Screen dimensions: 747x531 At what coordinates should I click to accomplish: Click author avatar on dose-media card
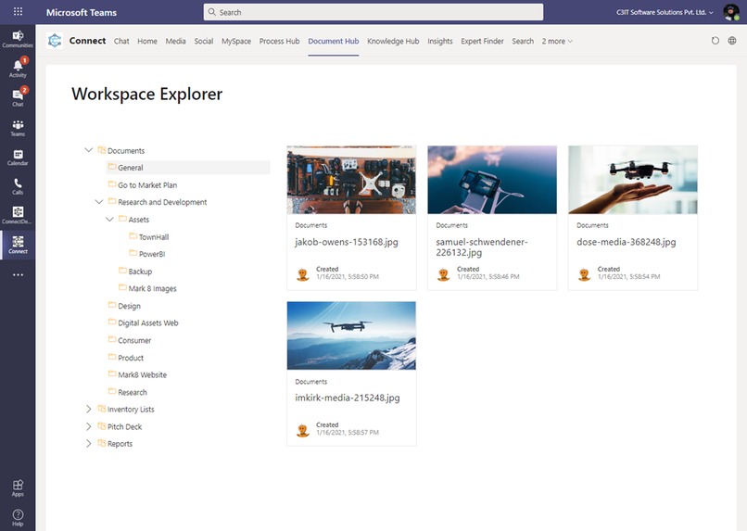pyautogui.click(x=584, y=274)
